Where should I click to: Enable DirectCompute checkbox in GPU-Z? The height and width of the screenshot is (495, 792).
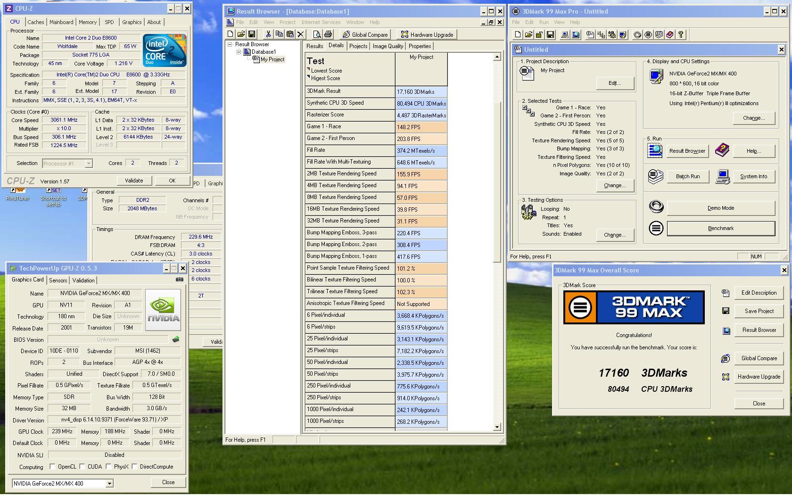point(135,467)
